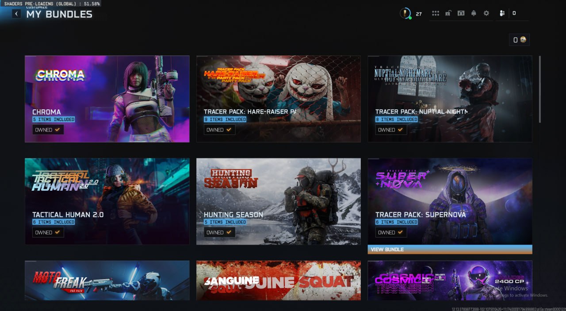Click the party count beside social icon
The width and height of the screenshot is (566, 311).
[514, 13]
